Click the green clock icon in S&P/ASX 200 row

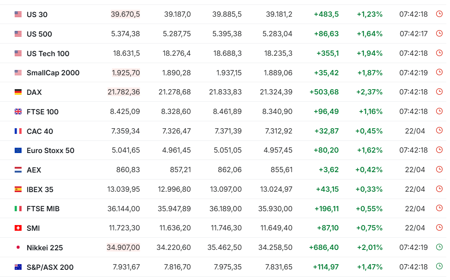point(439,267)
